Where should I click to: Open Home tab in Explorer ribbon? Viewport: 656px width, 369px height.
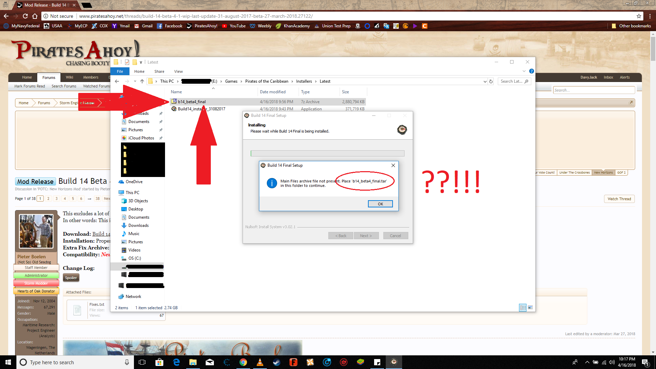[x=139, y=71]
